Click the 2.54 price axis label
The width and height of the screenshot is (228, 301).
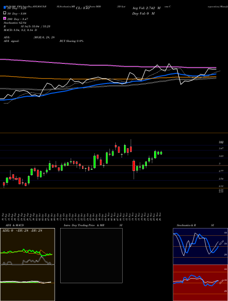click(x=221, y=179)
